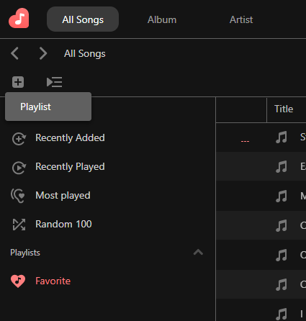Viewport: 306px width, 321px height.
Task: Select the Most played list
Action: 63,196
